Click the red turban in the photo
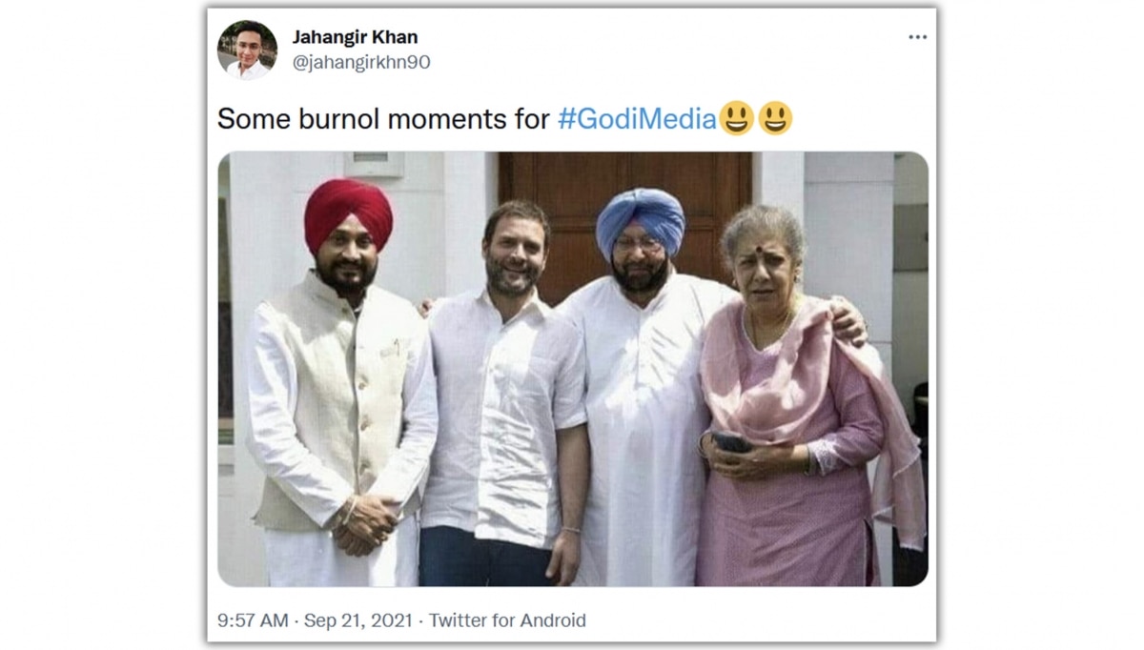 (x=348, y=212)
